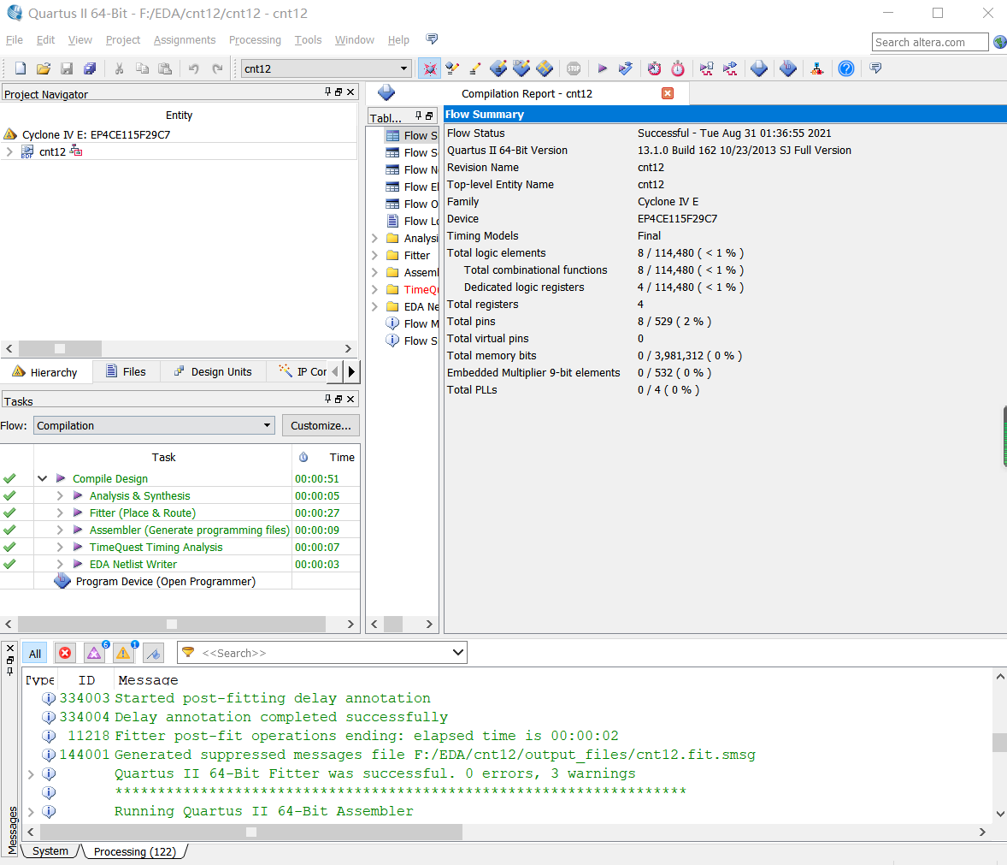Viewport: 1007px width, 865px height.
Task: Switch to the Processing (122) tab
Action: coord(134,851)
